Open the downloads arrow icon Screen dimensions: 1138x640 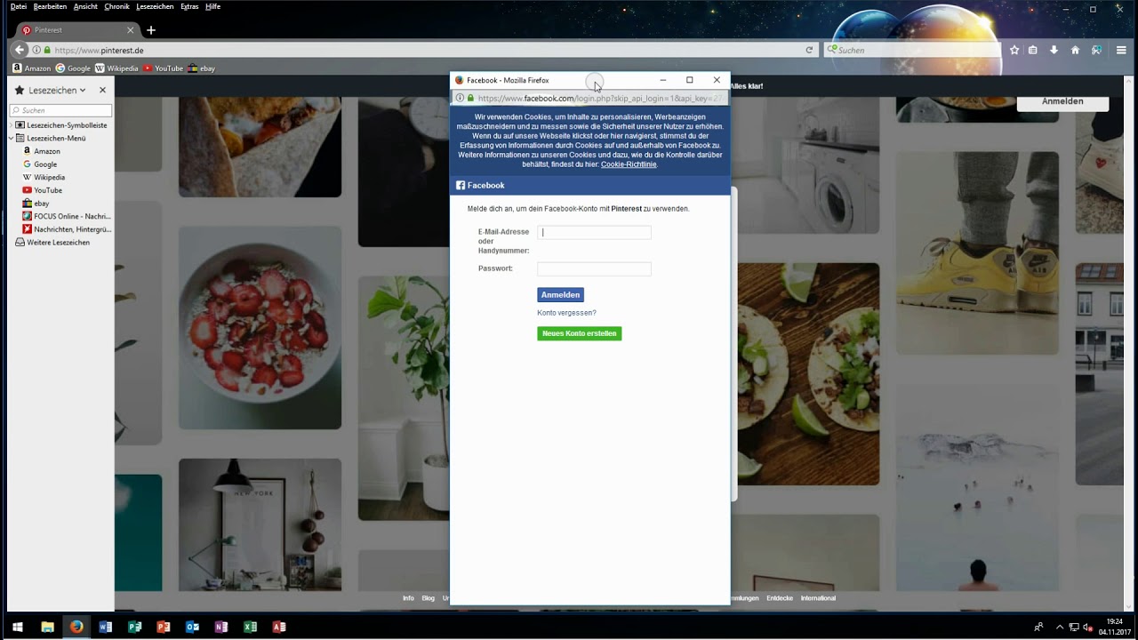click(1054, 50)
